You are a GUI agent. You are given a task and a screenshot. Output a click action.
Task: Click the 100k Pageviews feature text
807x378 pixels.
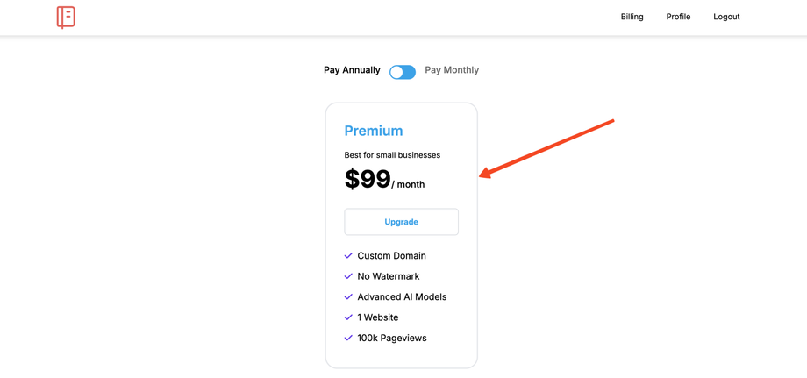point(392,338)
